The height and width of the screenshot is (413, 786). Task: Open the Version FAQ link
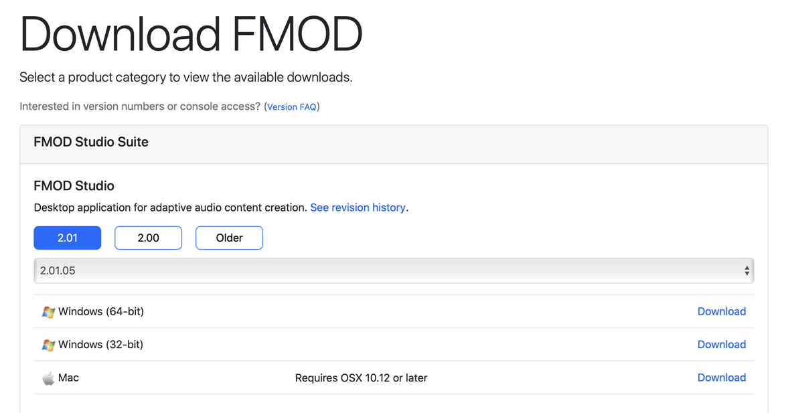(x=291, y=106)
